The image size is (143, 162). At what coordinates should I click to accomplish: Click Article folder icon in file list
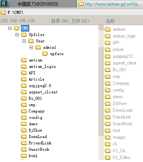click(108, 49)
